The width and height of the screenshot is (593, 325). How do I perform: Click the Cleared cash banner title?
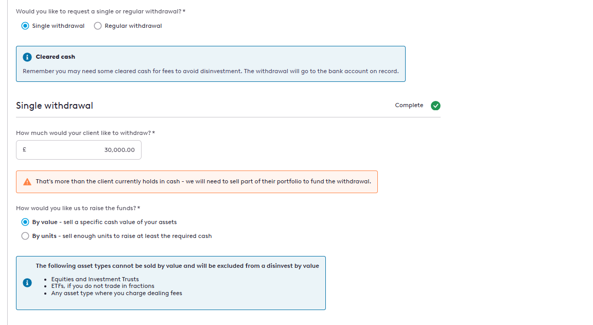pos(55,57)
